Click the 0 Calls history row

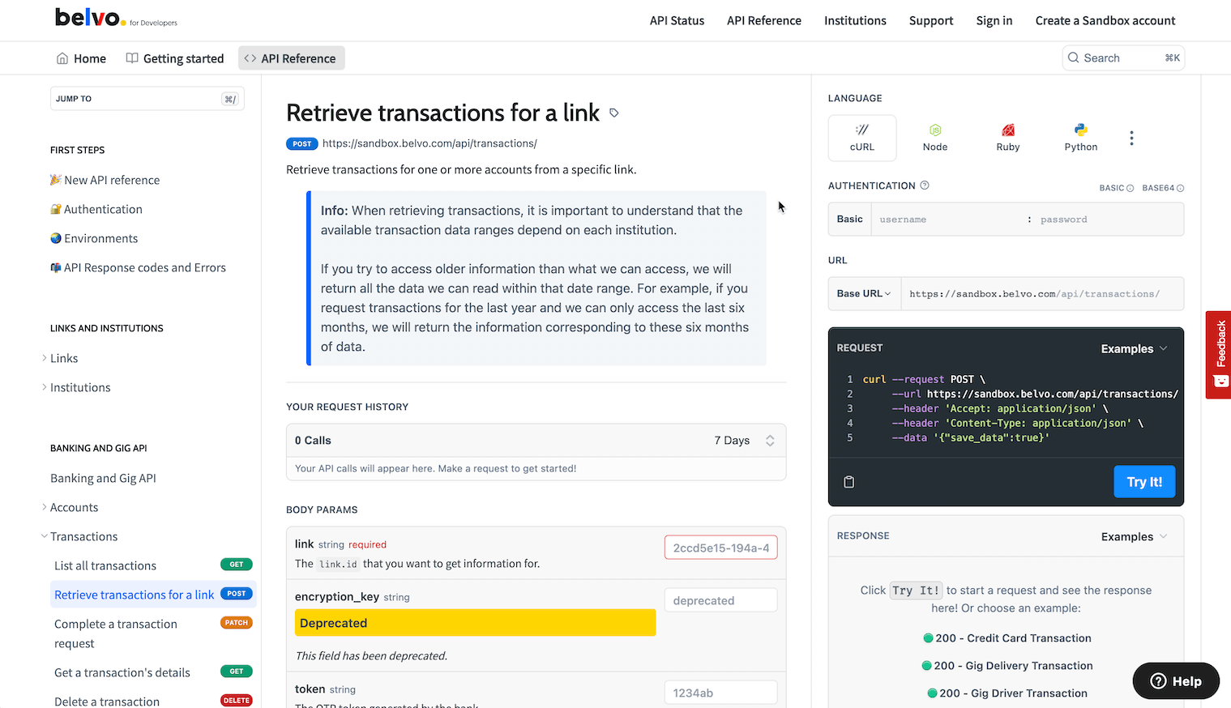coord(536,441)
